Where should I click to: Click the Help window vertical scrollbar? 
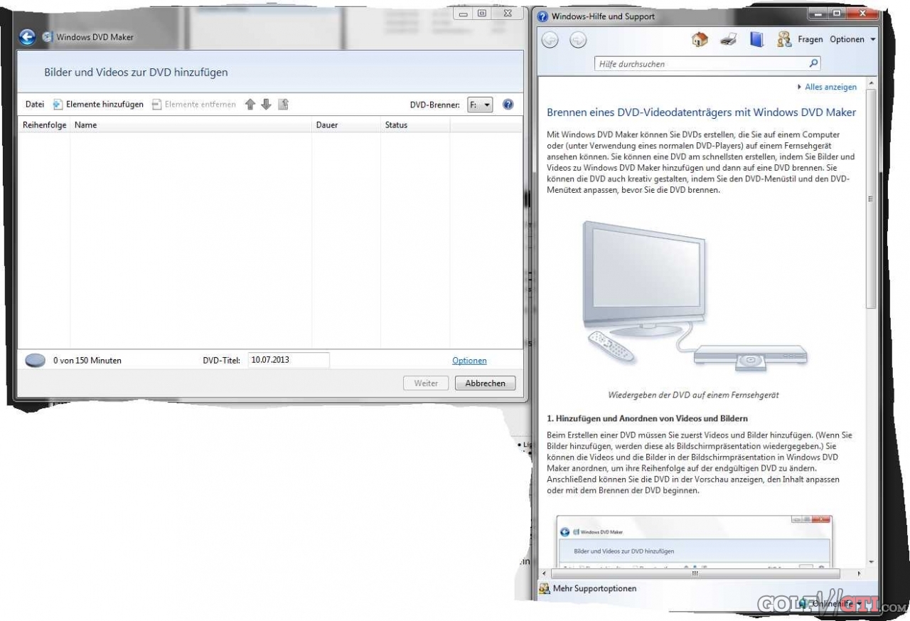tap(871, 198)
